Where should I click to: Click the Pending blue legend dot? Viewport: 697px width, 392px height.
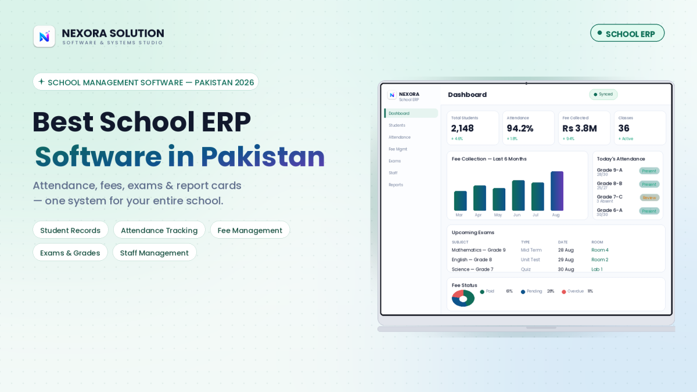point(523,292)
